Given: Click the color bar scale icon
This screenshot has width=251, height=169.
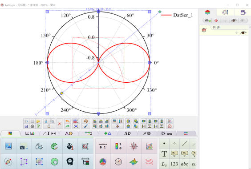Looking at the screenshot, I should 118,146.
